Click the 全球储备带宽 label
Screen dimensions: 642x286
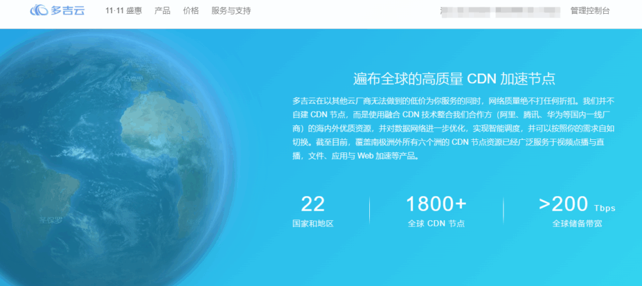click(x=577, y=224)
